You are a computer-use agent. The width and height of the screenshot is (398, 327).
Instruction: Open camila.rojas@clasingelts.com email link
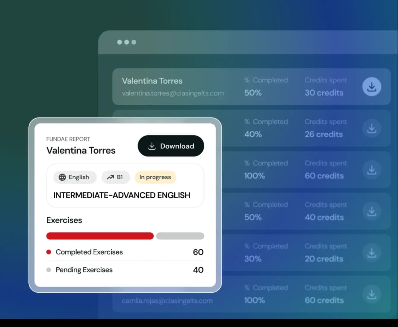[167, 301]
